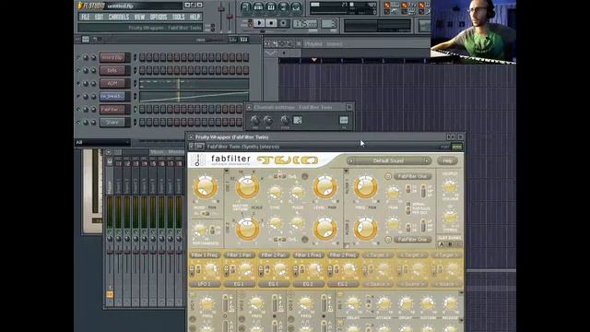This screenshot has height=332, width=590.
Task: Open the FILE menu in FL Studio
Action: click(86, 17)
